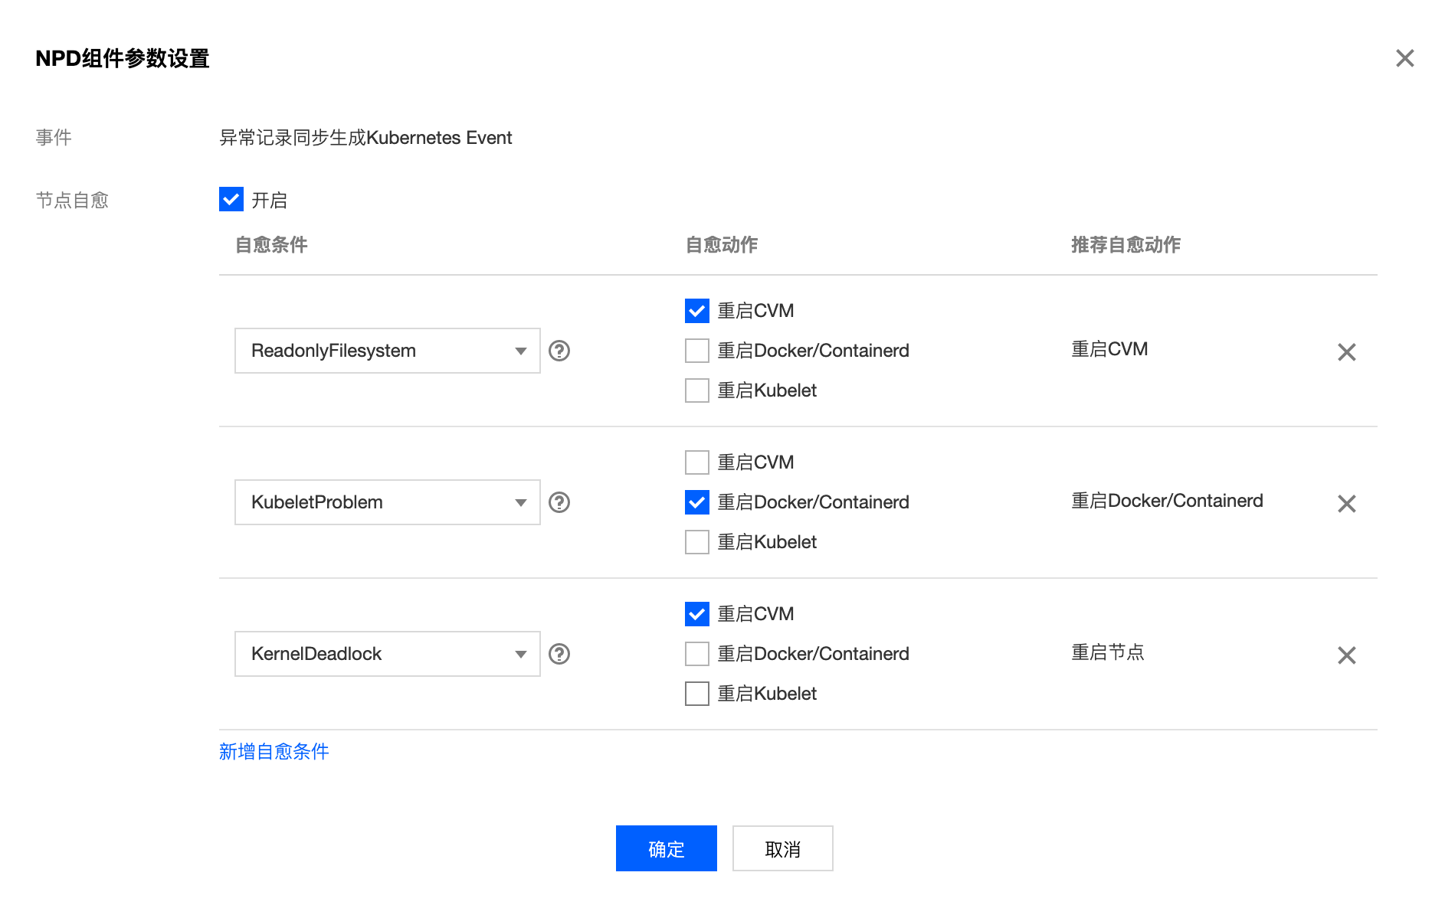
Task: Open the ReadonlyFilesystem condition dropdown
Action: point(387,351)
